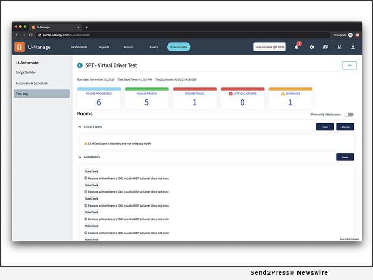Open the three-dots more options menu
Viewport: 373px width, 280px height.
(x=349, y=65)
